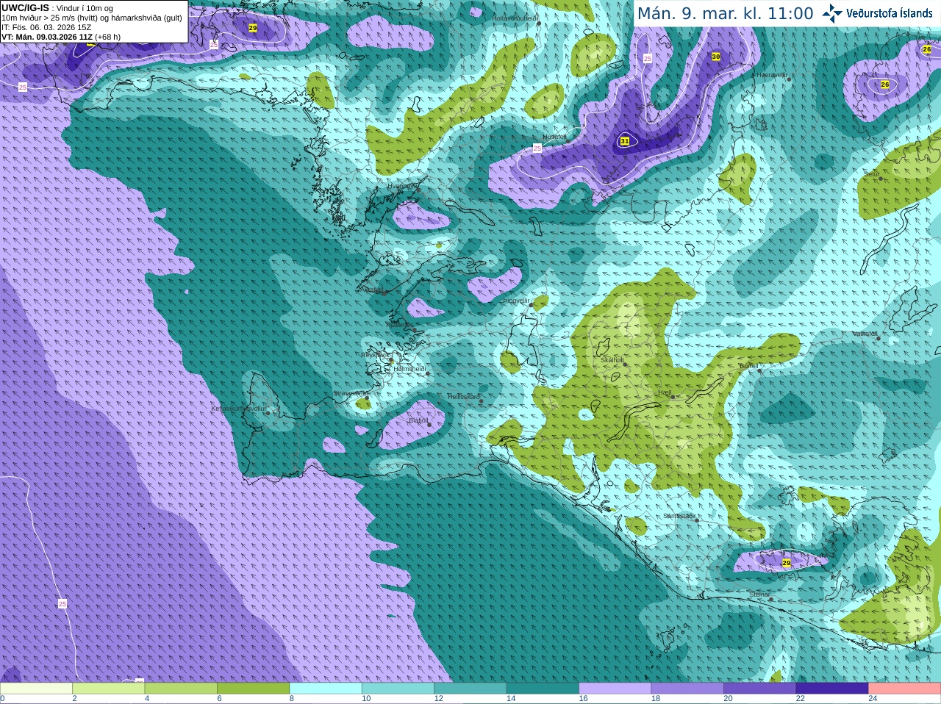Click the Hólmsheiði station label
This screenshot has height=704, width=941.
pos(409,369)
